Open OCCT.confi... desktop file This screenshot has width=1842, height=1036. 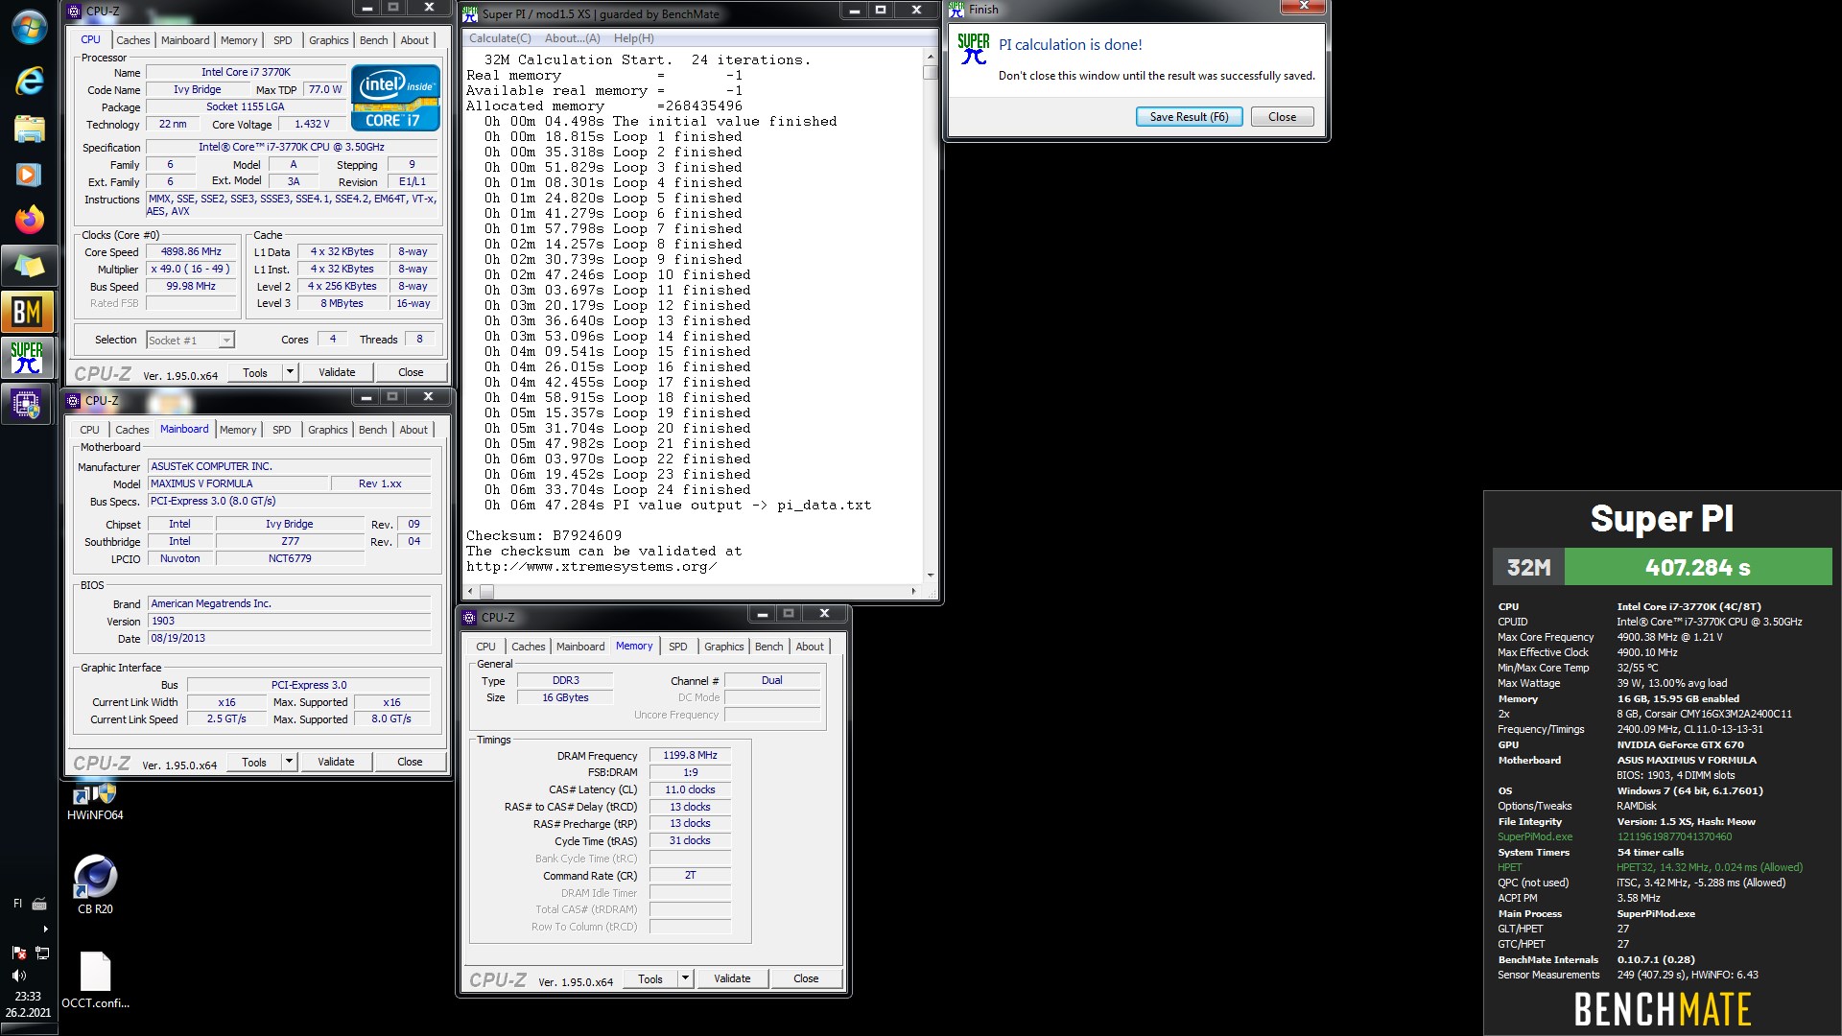(95, 980)
